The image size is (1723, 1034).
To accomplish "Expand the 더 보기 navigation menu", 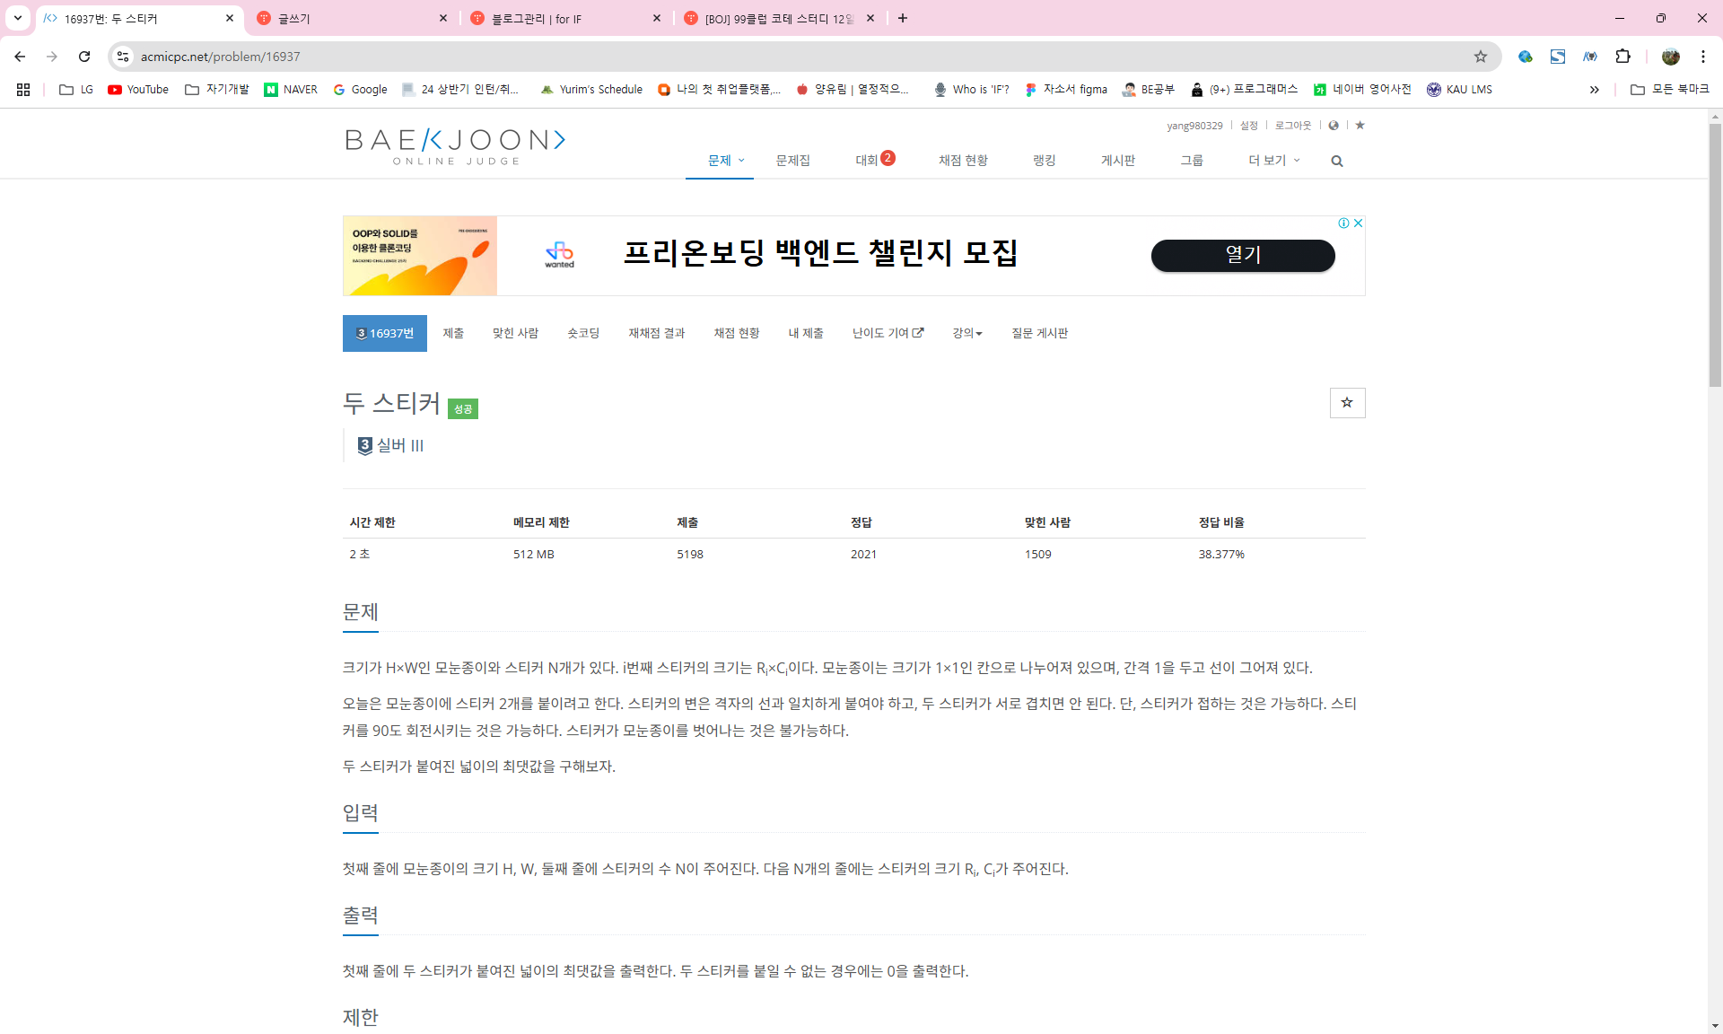I will point(1273,161).
